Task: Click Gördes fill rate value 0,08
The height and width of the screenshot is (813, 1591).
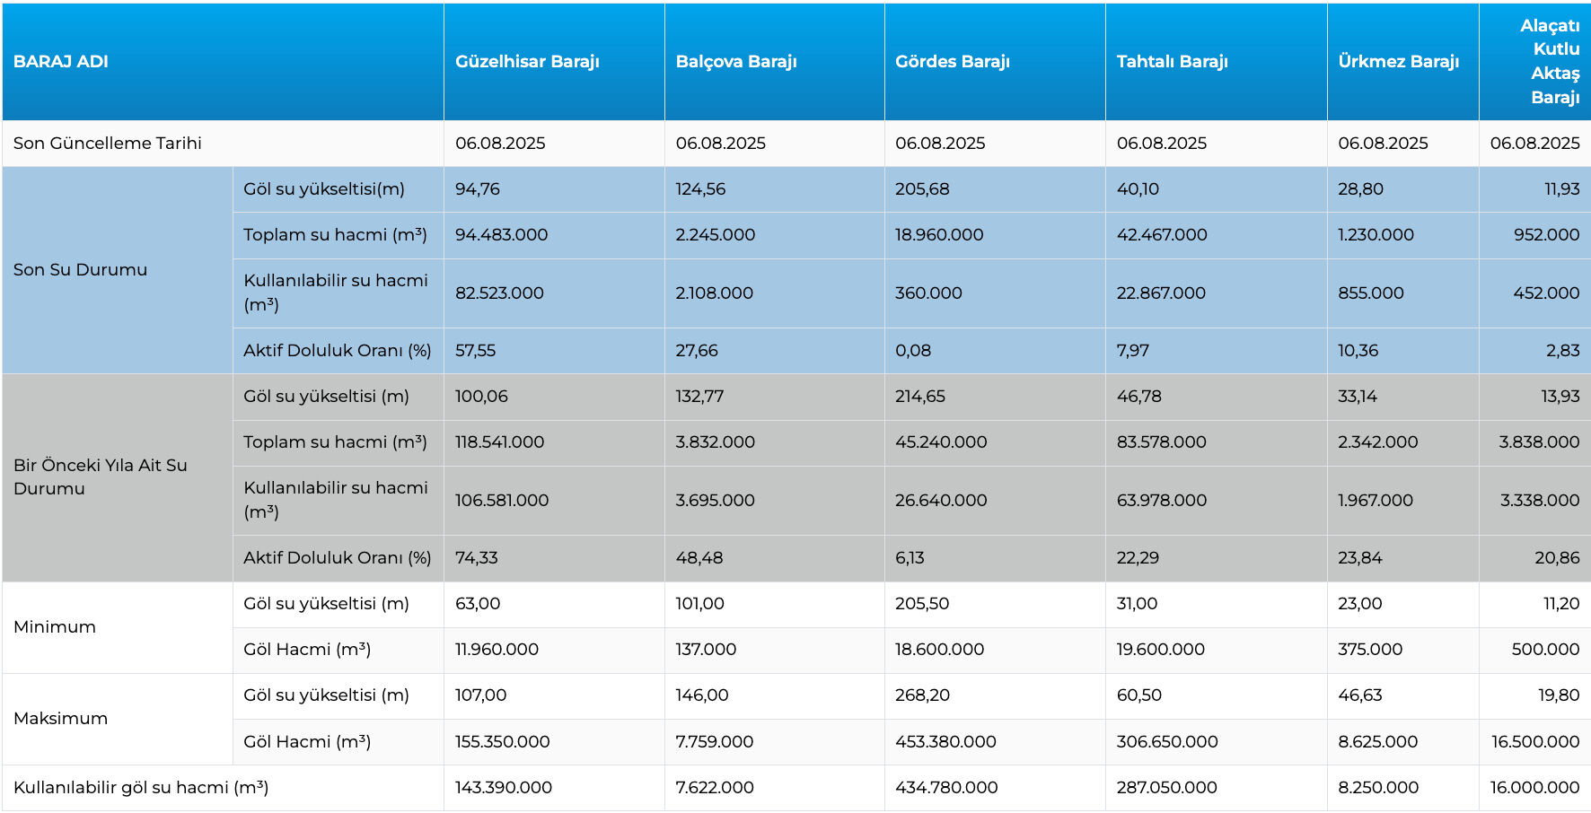Action: coord(913,351)
